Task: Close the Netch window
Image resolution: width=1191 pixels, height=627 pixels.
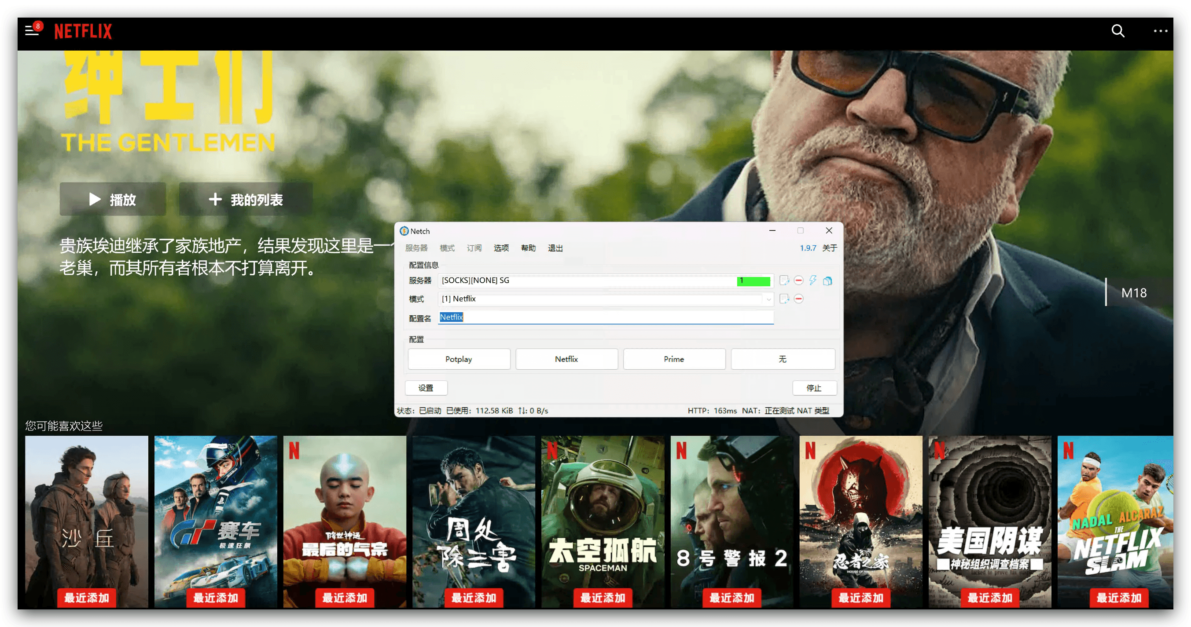Action: pyautogui.click(x=829, y=230)
